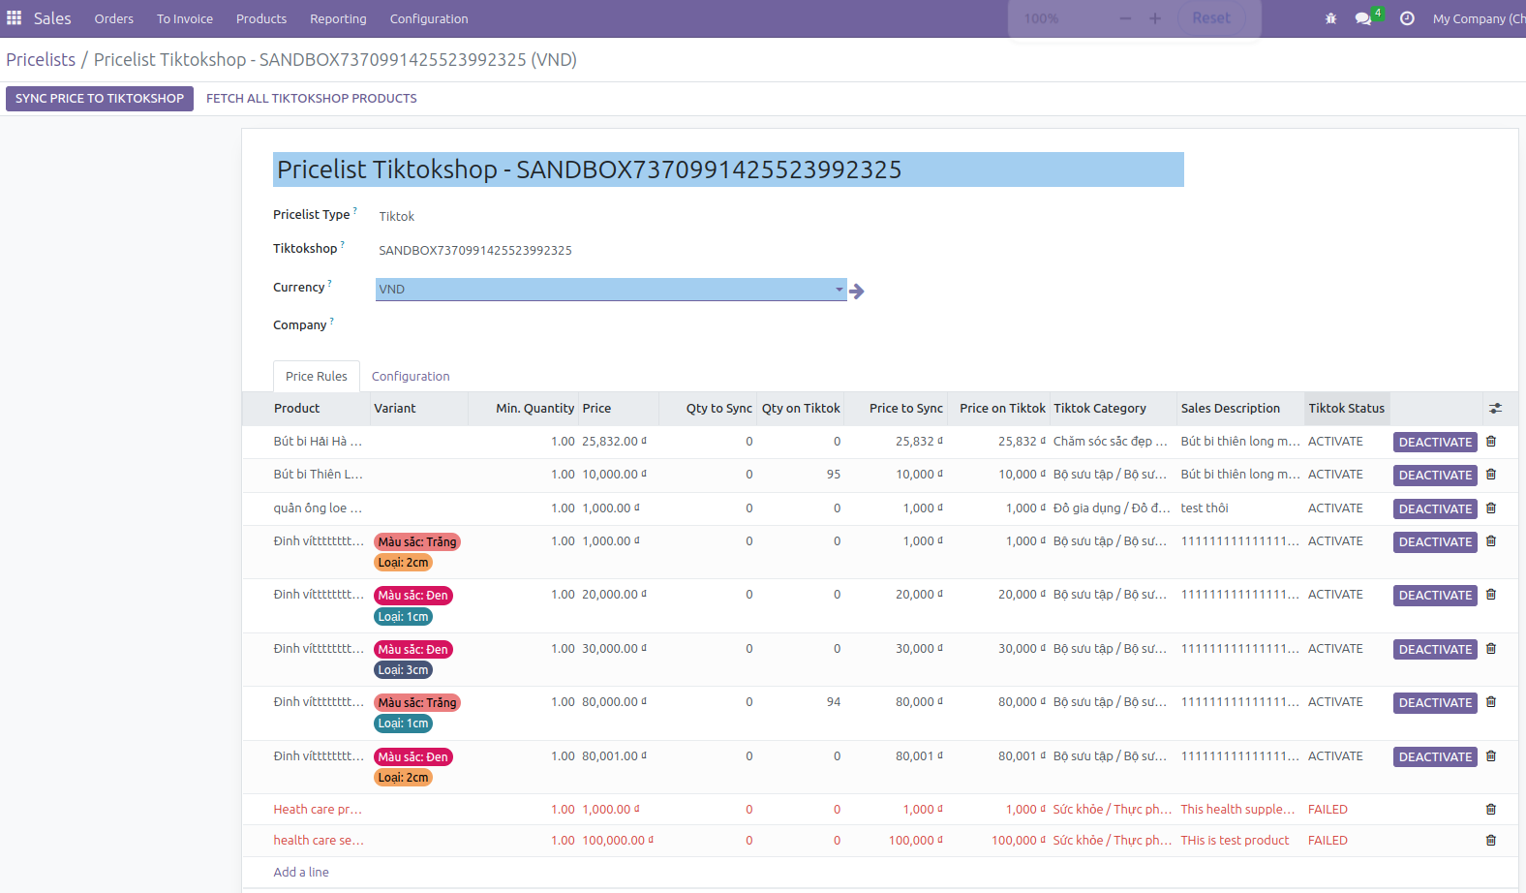Open the activities clock icon

click(1407, 18)
